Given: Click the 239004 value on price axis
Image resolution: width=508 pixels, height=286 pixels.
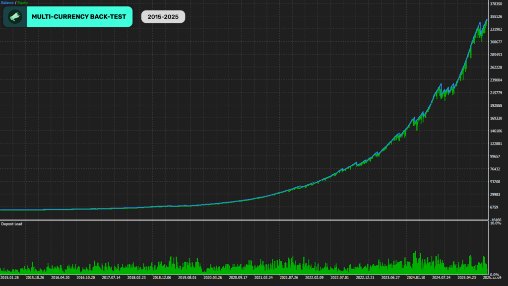Looking at the screenshot, I should click(x=496, y=80).
